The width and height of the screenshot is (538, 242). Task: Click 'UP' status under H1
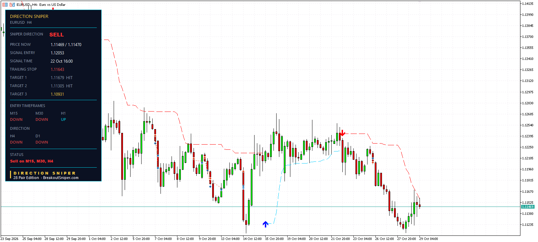(x=63, y=119)
